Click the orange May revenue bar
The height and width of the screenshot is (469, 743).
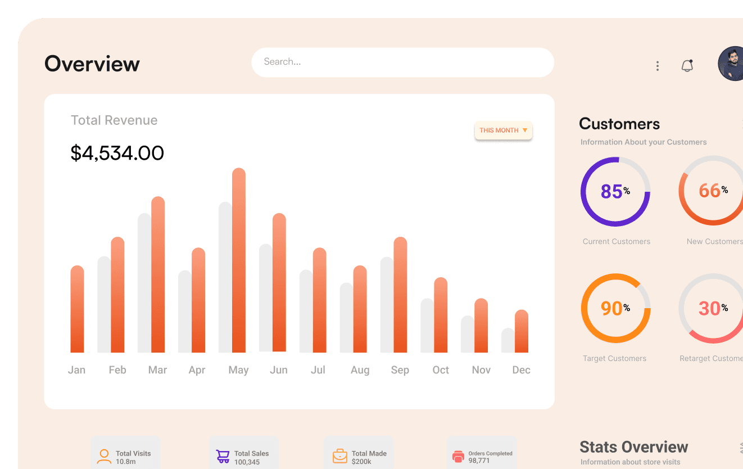coord(239,260)
